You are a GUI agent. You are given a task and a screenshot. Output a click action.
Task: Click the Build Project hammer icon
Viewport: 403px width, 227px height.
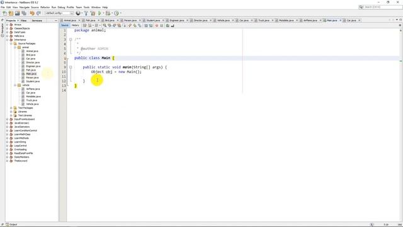(x=86, y=13)
